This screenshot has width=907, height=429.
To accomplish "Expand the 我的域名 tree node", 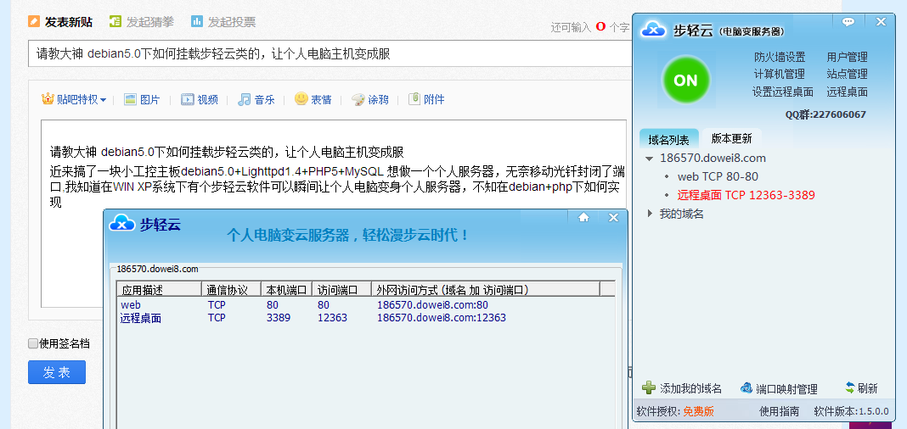I will point(650,214).
